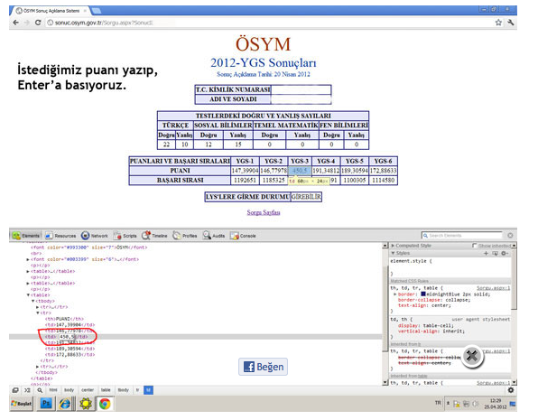Click the Sorgu Sayfası link
Viewport: 538px width, 420px height.
click(264, 212)
